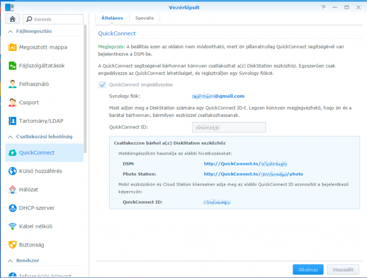The height and width of the screenshot is (278, 367).
Task: Click the QuickConnect ID input field
Action: click(x=229, y=127)
